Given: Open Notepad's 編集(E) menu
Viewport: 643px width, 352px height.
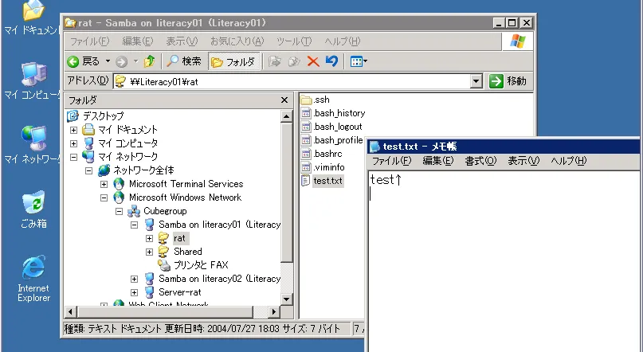Looking at the screenshot, I should 438,161.
